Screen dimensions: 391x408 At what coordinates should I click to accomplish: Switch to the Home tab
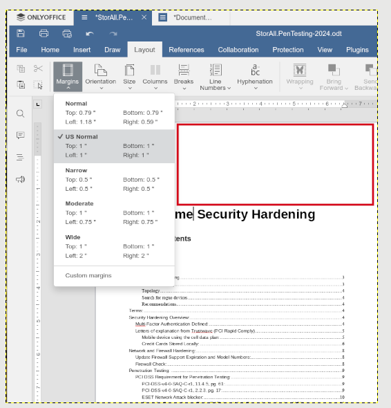pos(50,50)
